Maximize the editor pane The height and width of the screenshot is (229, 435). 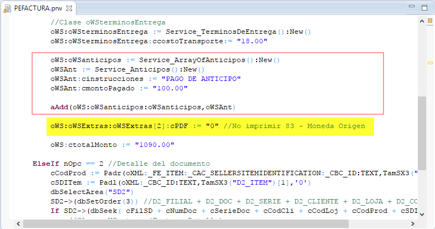coord(424,8)
